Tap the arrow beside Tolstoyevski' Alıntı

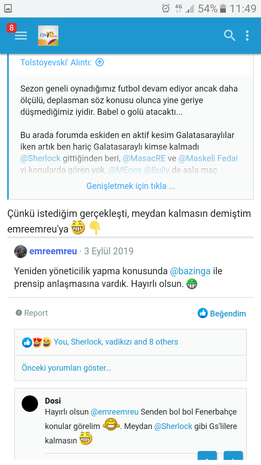tap(100, 62)
